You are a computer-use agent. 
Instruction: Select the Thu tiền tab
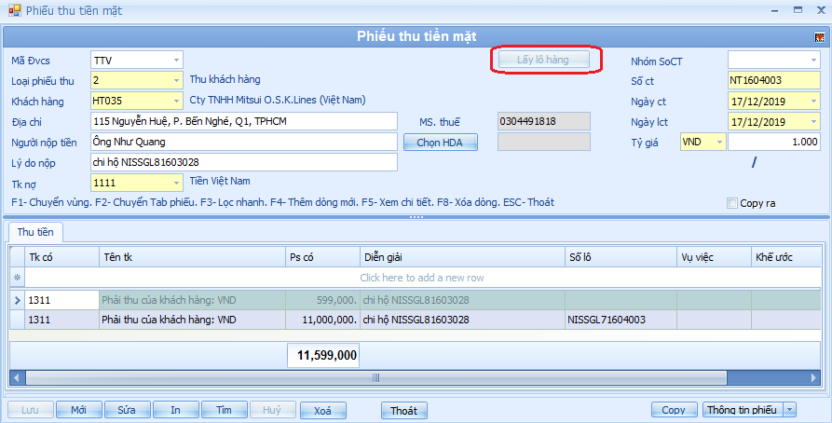pyautogui.click(x=35, y=231)
